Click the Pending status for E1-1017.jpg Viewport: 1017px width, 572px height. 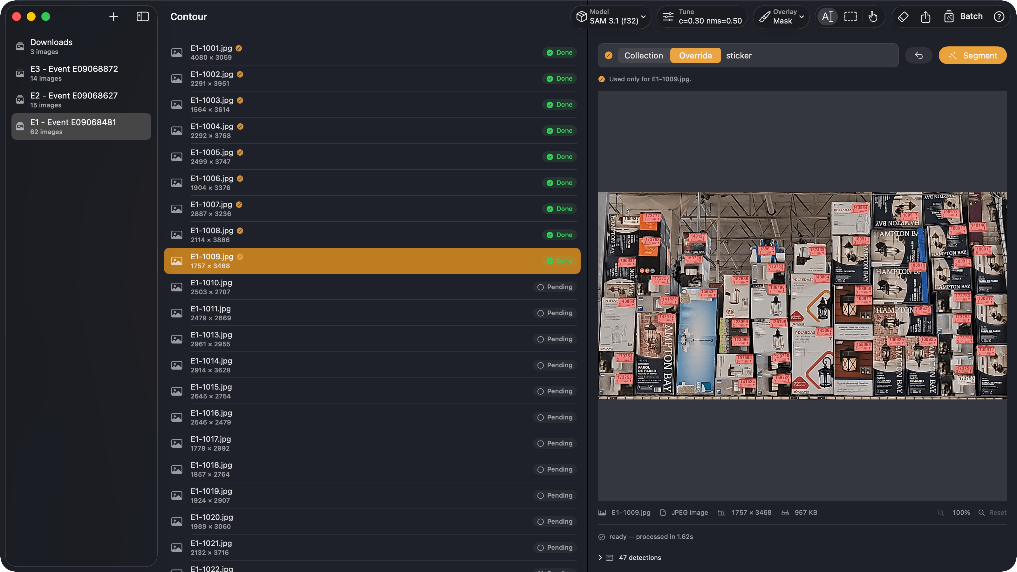[x=555, y=443]
